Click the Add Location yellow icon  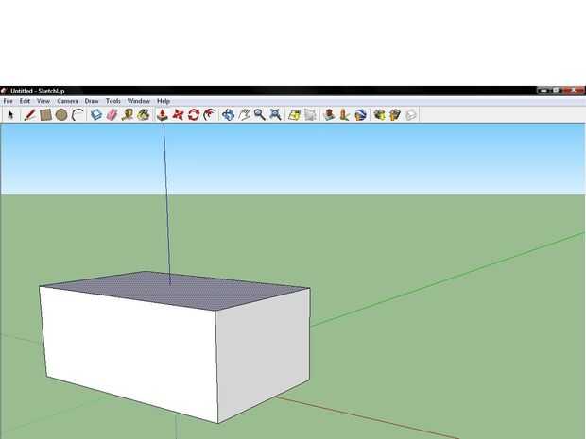[294, 114]
